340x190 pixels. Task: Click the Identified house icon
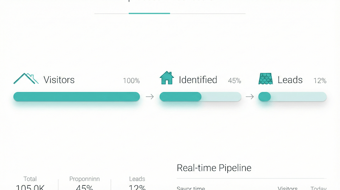click(167, 78)
